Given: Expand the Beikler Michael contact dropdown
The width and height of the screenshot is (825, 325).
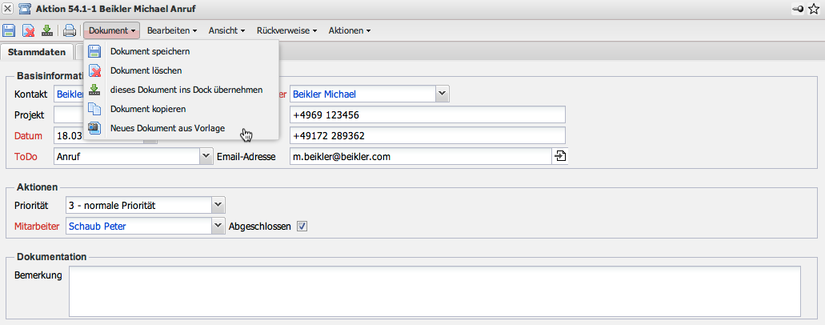Looking at the screenshot, I should pyautogui.click(x=442, y=94).
